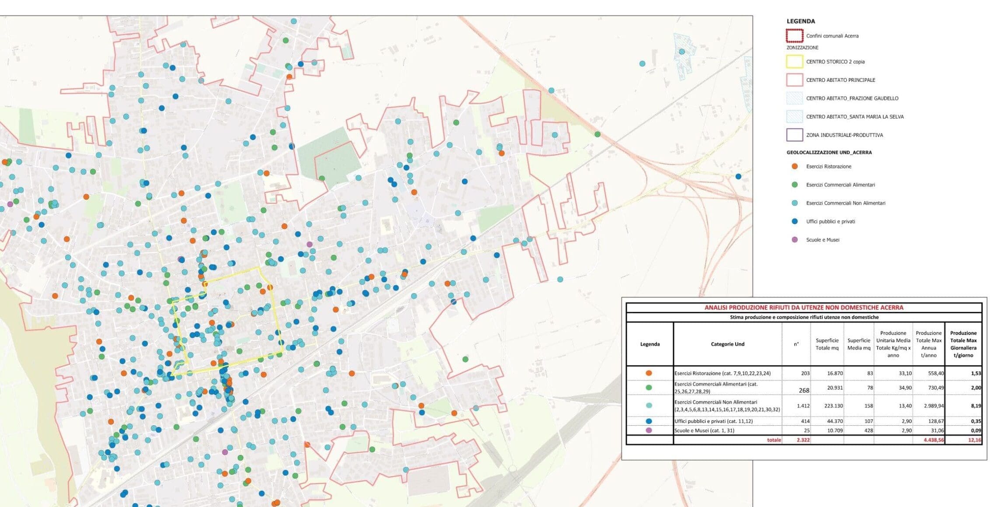
Task: Click the count value 1.412
Action: [x=803, y=406]
